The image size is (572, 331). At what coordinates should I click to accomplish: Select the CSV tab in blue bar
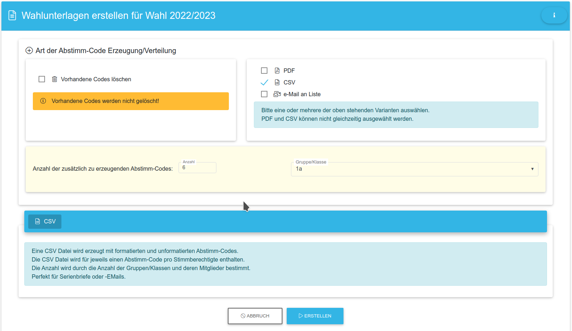click(x=45, y=221)
